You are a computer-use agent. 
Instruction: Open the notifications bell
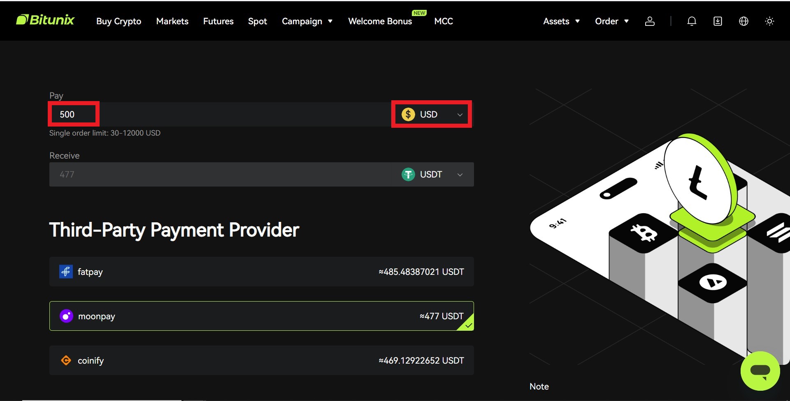coord(692,21)
